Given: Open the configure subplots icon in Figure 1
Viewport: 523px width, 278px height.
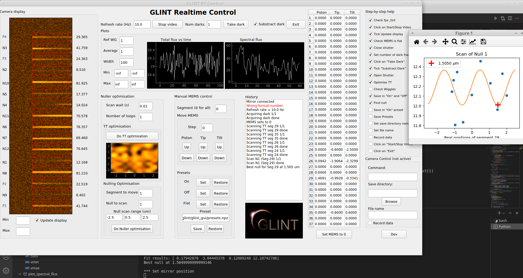Looking at the screenshot, I should pyautogui.click(x=463, y=42).
